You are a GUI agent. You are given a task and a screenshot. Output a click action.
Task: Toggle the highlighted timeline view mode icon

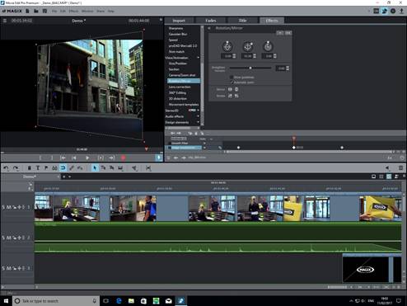pos(389,177)
